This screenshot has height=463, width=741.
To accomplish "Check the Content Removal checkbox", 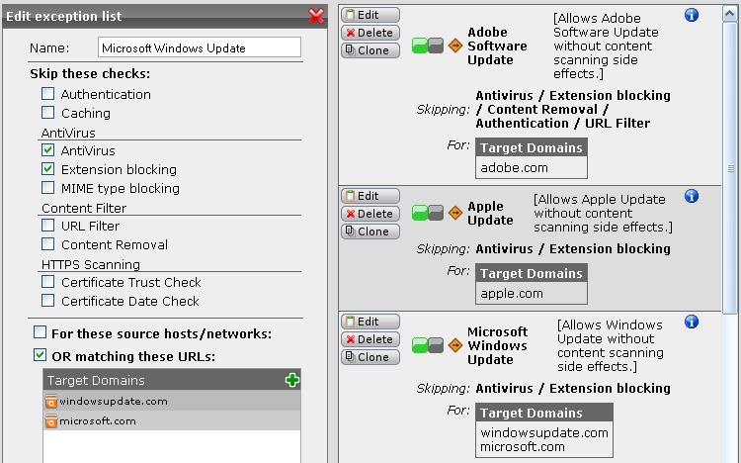I will (47, 244).
